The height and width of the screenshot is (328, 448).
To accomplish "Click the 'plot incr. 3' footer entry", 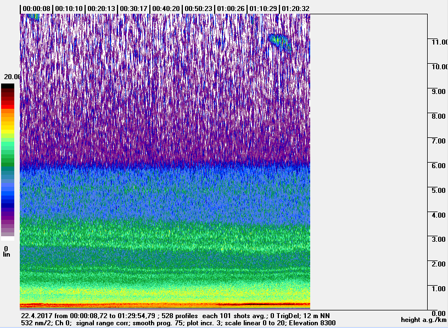I will tap(205, 323).
